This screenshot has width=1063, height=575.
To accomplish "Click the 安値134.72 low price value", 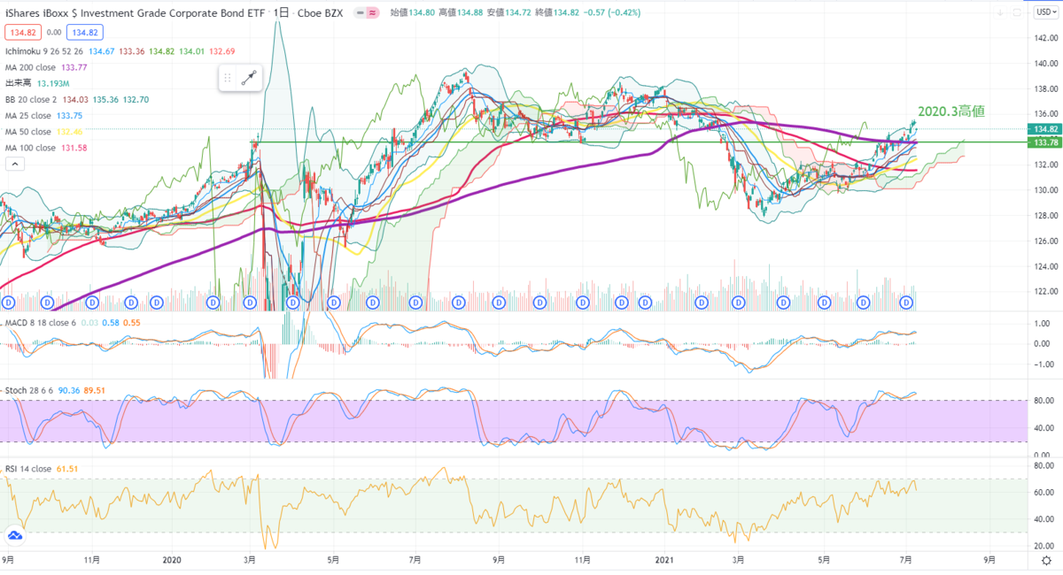I will (x=511, y=13).
